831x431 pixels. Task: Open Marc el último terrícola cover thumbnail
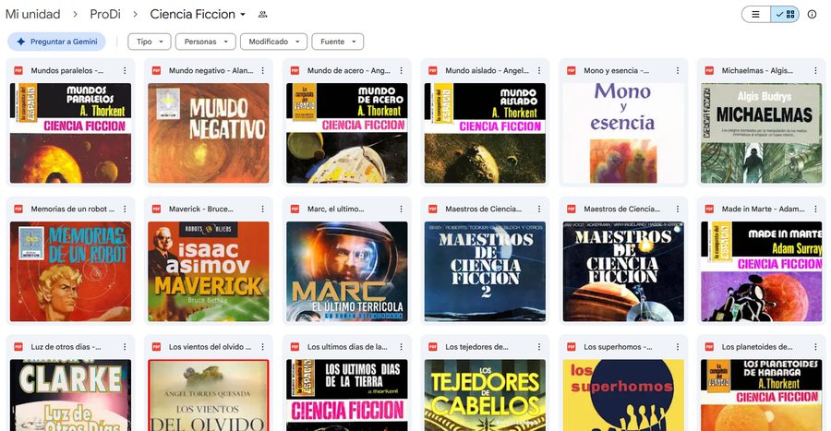click(x=347, y=271)
